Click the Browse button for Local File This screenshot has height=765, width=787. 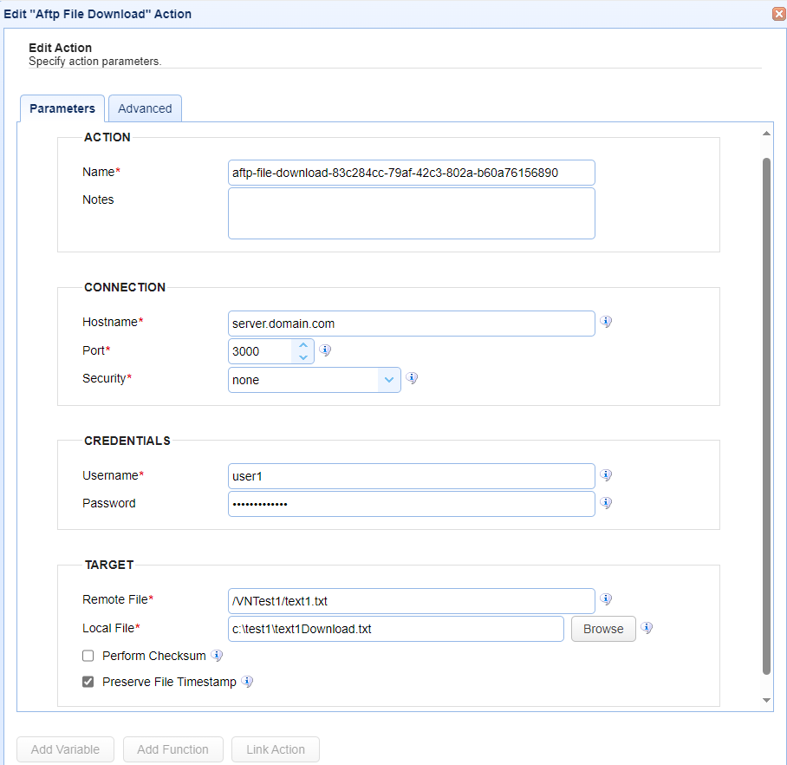pyautogui.click(x=602, y=628)
